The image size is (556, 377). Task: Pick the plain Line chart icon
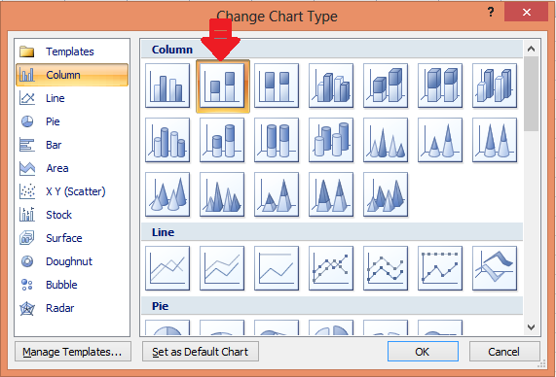[x=167, y=268]
